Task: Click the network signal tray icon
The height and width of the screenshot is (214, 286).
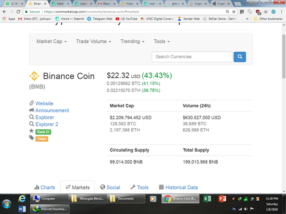Action: [240, 209]
